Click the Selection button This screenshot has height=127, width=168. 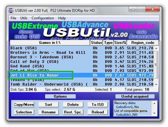(24, 112)
